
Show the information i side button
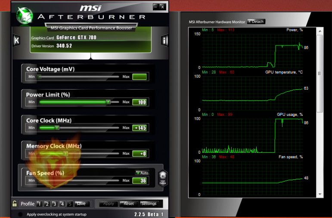click(164, 40)
